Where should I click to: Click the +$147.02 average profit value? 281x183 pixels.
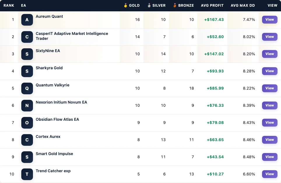pos(214,54)
